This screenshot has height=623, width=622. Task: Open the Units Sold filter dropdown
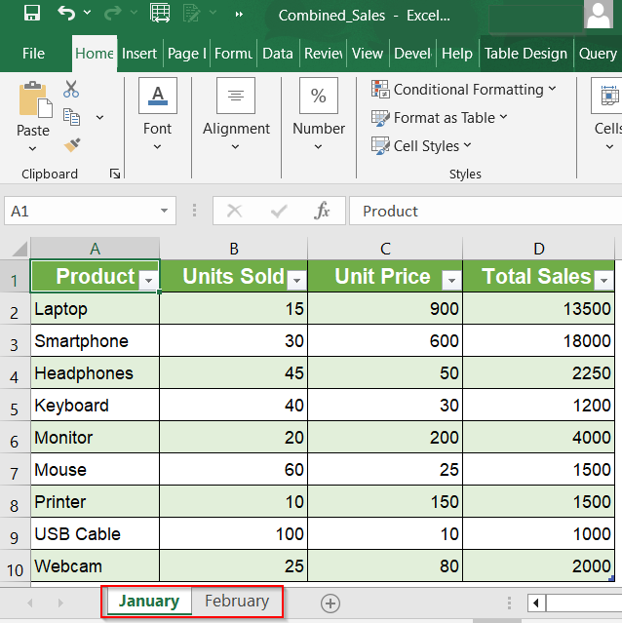(296, 280)
